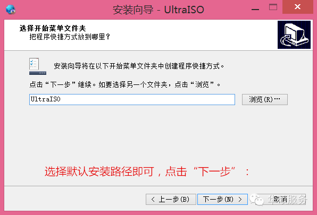Click the 点击下一步继续 instruction line
The width and height of the screenshot is (317, 215).
click(125, 84)
